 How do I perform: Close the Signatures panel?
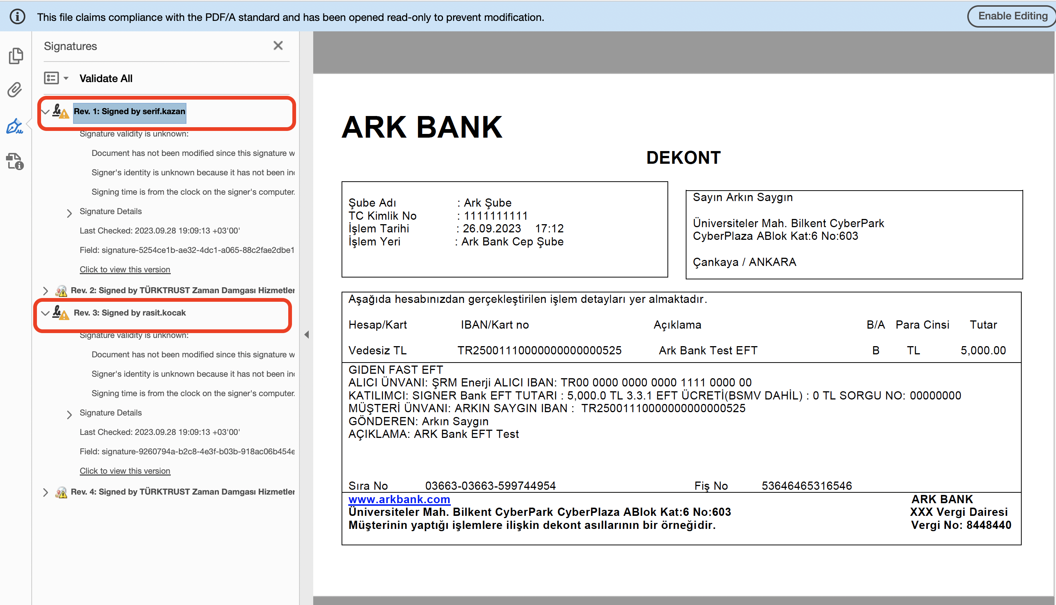coord(278,45)
